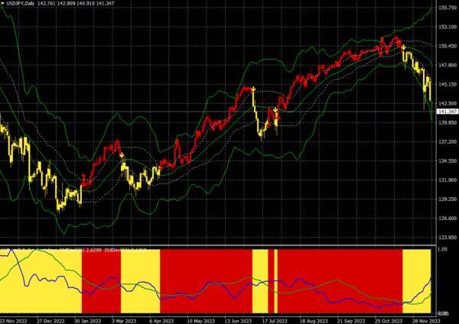The height and width of the screenshot is (324, 459).
Task: Click the 126.600 price scale label
Action: [x=447, y=219]
